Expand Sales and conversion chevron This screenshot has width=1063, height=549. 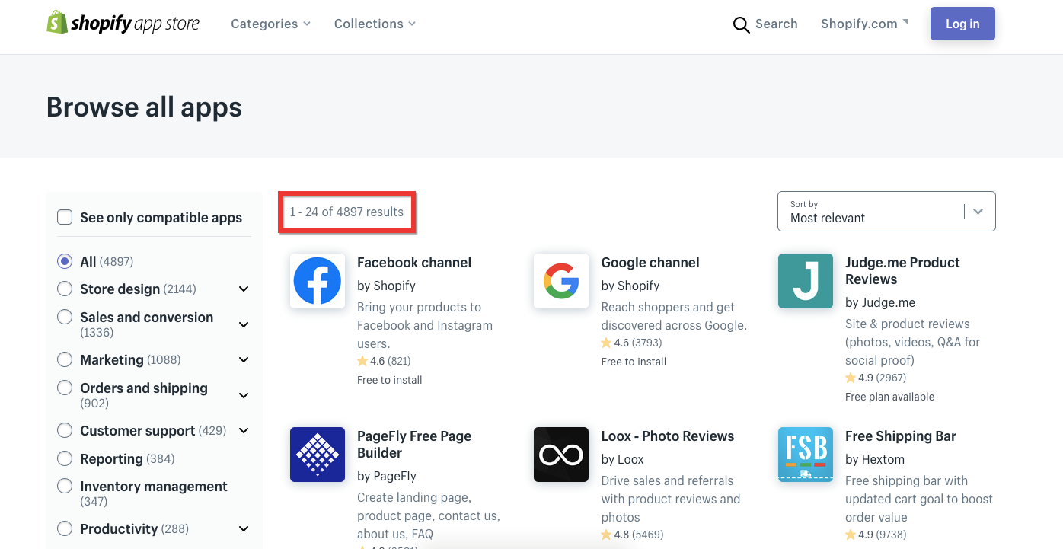pyautogui.click(x=244, y=324)
